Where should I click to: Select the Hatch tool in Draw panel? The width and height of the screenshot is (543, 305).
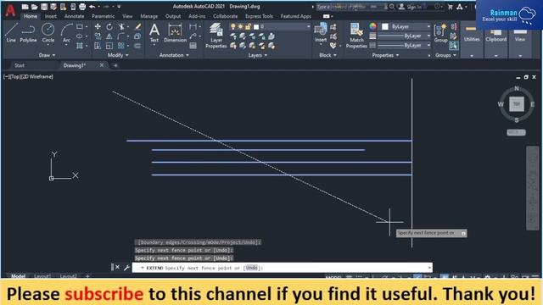[x=80, y=46]
